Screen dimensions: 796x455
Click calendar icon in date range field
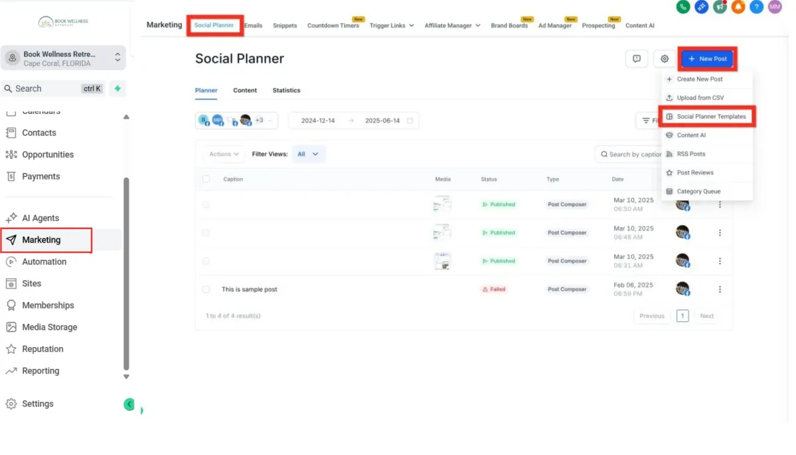click(x=410, y=121)
